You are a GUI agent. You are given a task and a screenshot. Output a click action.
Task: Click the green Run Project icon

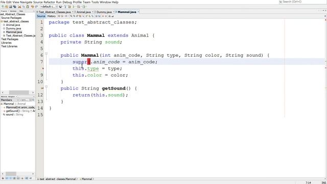click(x=74, y=7)
